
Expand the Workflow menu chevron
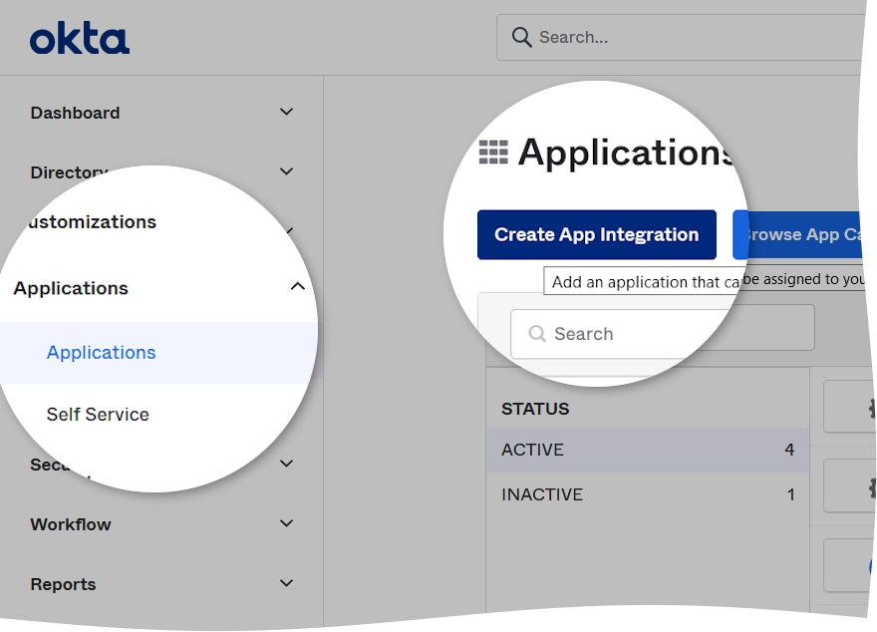coord(286,523)
